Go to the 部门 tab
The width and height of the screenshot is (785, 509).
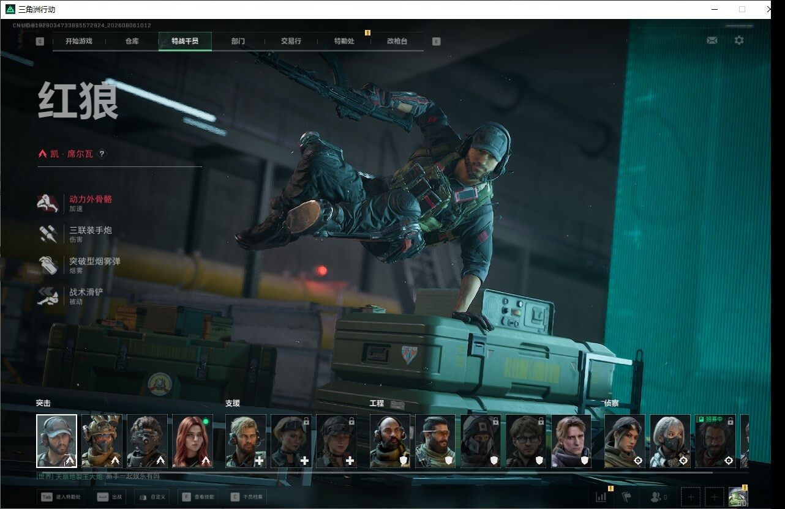pos(238,42)
